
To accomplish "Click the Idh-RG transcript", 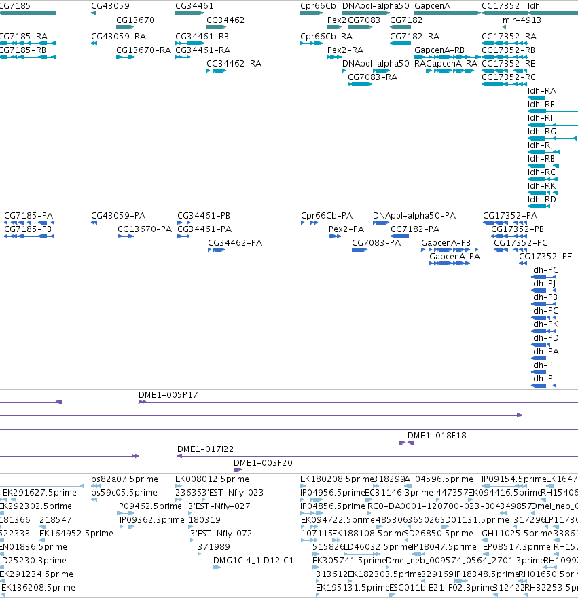I will tap(552, 138).
